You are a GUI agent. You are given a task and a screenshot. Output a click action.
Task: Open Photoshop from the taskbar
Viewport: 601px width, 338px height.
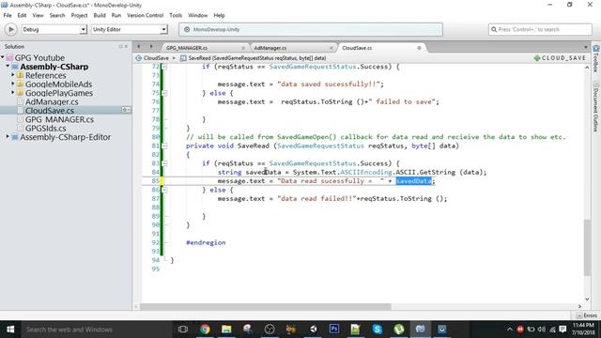(334, 330)
